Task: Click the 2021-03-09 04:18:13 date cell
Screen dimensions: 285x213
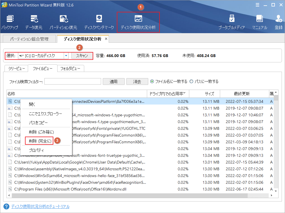Action: (x=245, y=142)
